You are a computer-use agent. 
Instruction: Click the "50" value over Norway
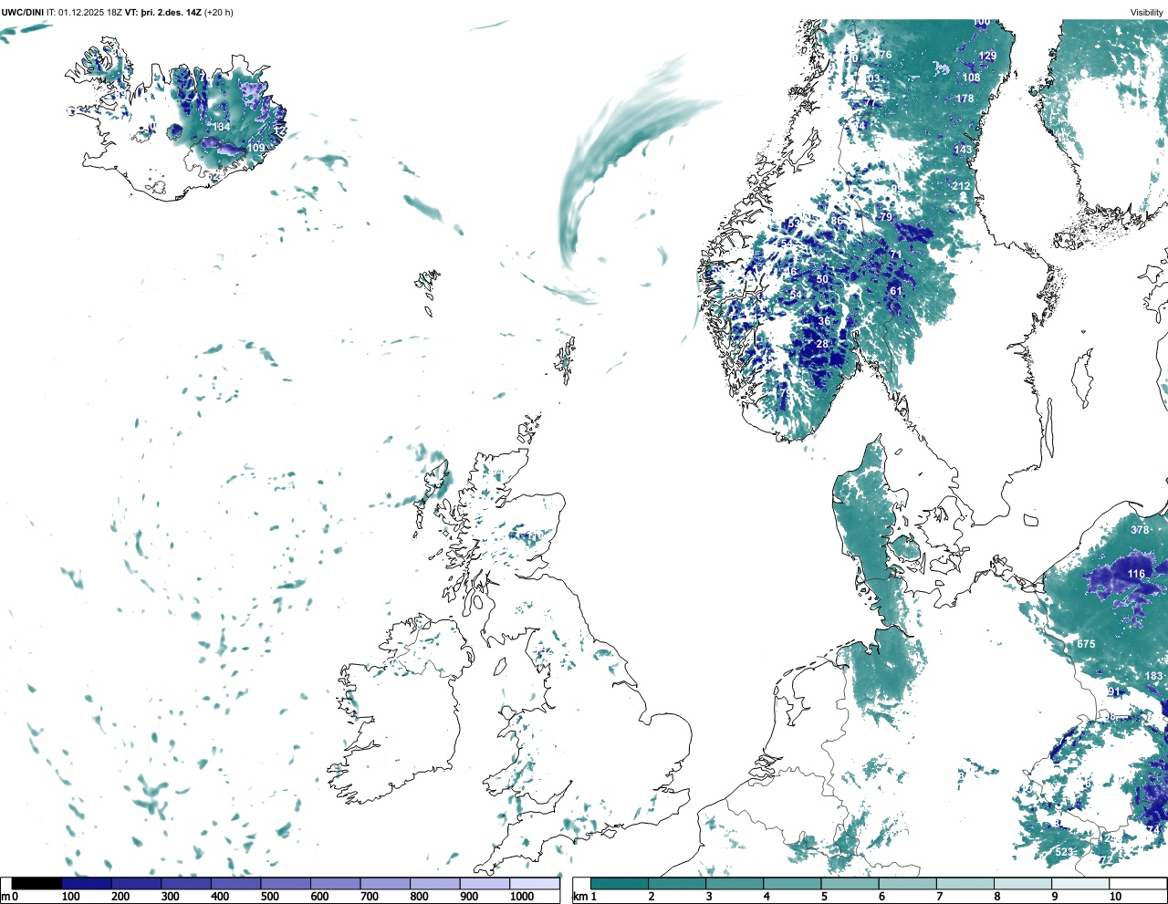click(822, 280)
